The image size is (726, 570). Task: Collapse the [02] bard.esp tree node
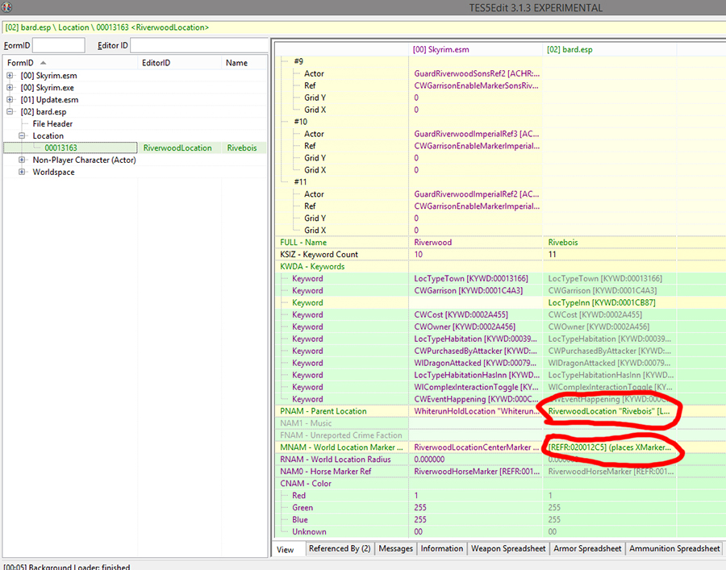(9, 111)
